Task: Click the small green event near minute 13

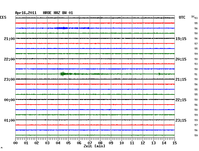Action: click(159, 74)
